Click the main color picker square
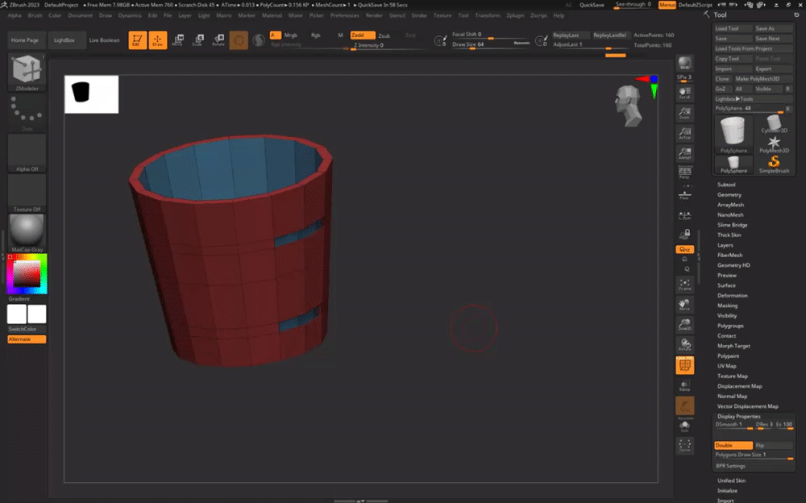 click(x=27, y=274)
